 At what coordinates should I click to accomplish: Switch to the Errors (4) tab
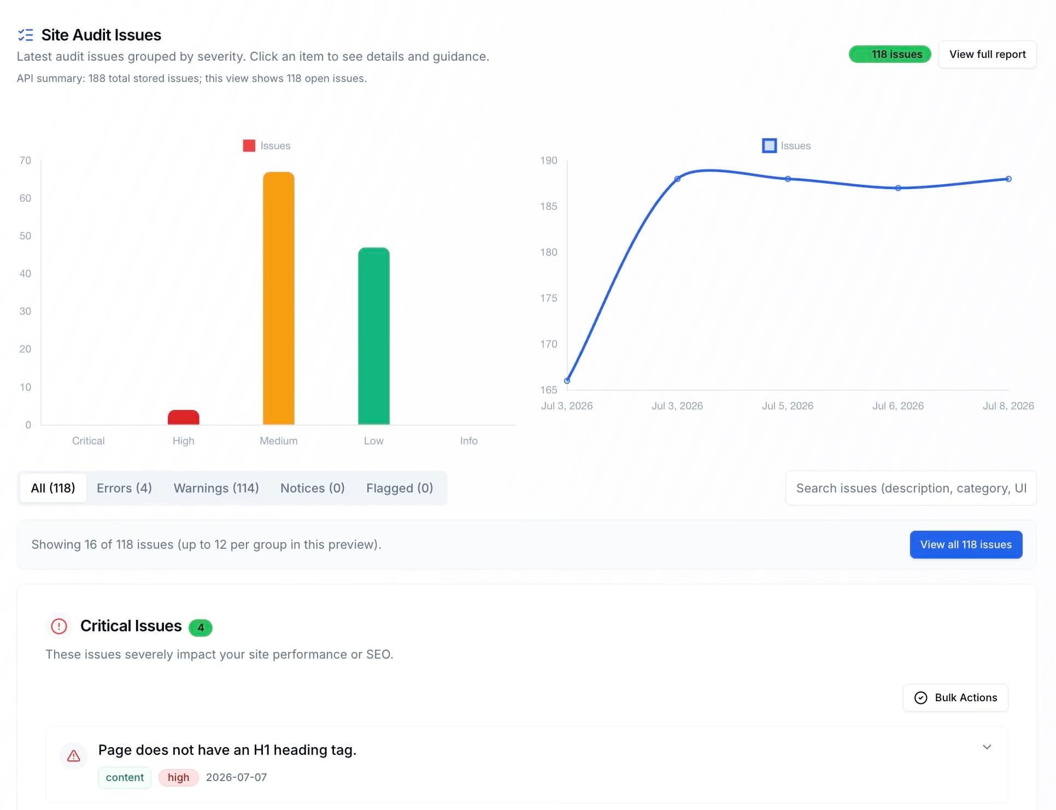point(125,488)
